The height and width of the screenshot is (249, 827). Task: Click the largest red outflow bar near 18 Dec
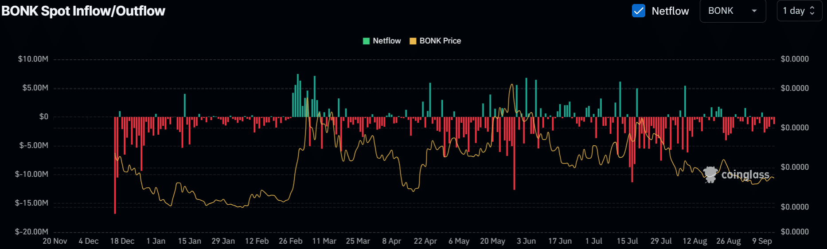(x=115, y=165)
